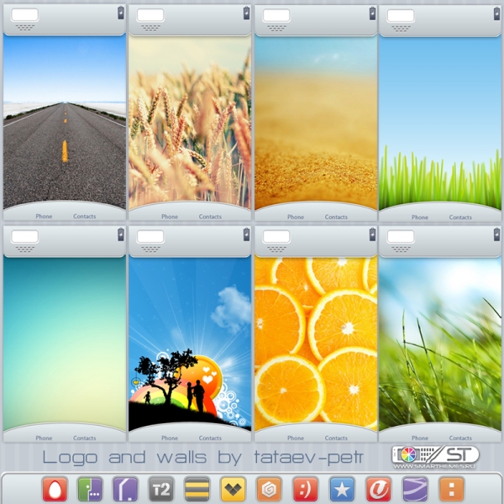Viewport: 504px width, 504px height.
Task: Select the blue star icon
Action: pyautogui.click(x=342, y=488)
